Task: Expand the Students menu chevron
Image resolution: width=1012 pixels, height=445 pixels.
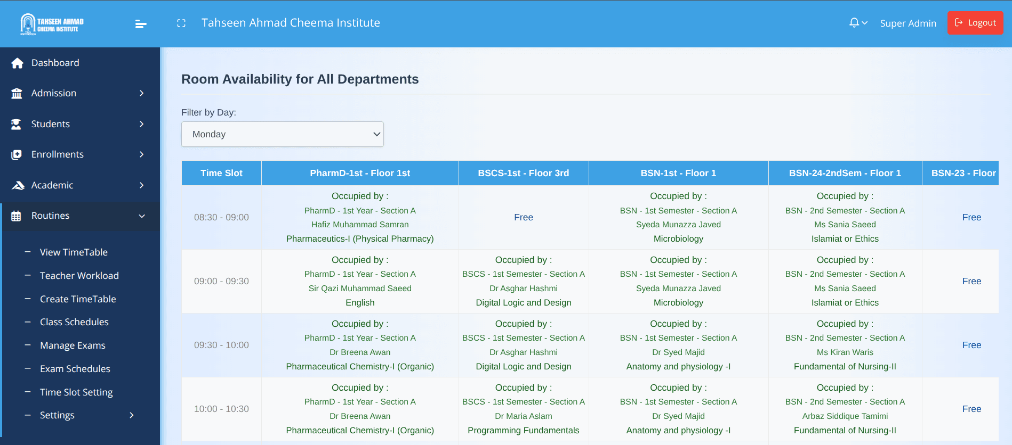Action: coord(142,124)
